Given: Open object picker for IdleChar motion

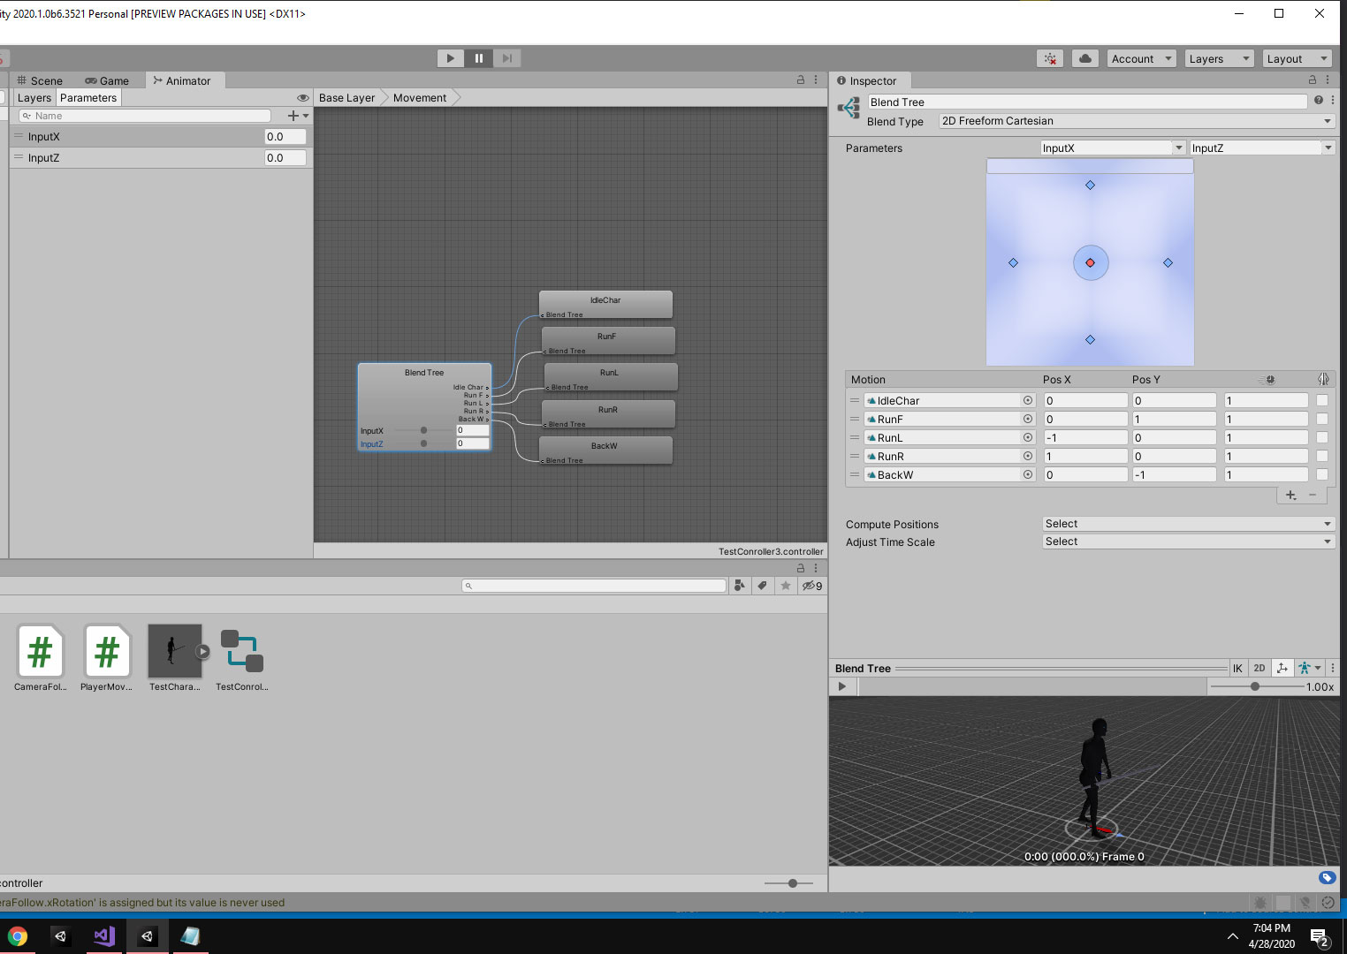Looking at the screenshot, I should pyautogui.click(x=1028, y=401).
